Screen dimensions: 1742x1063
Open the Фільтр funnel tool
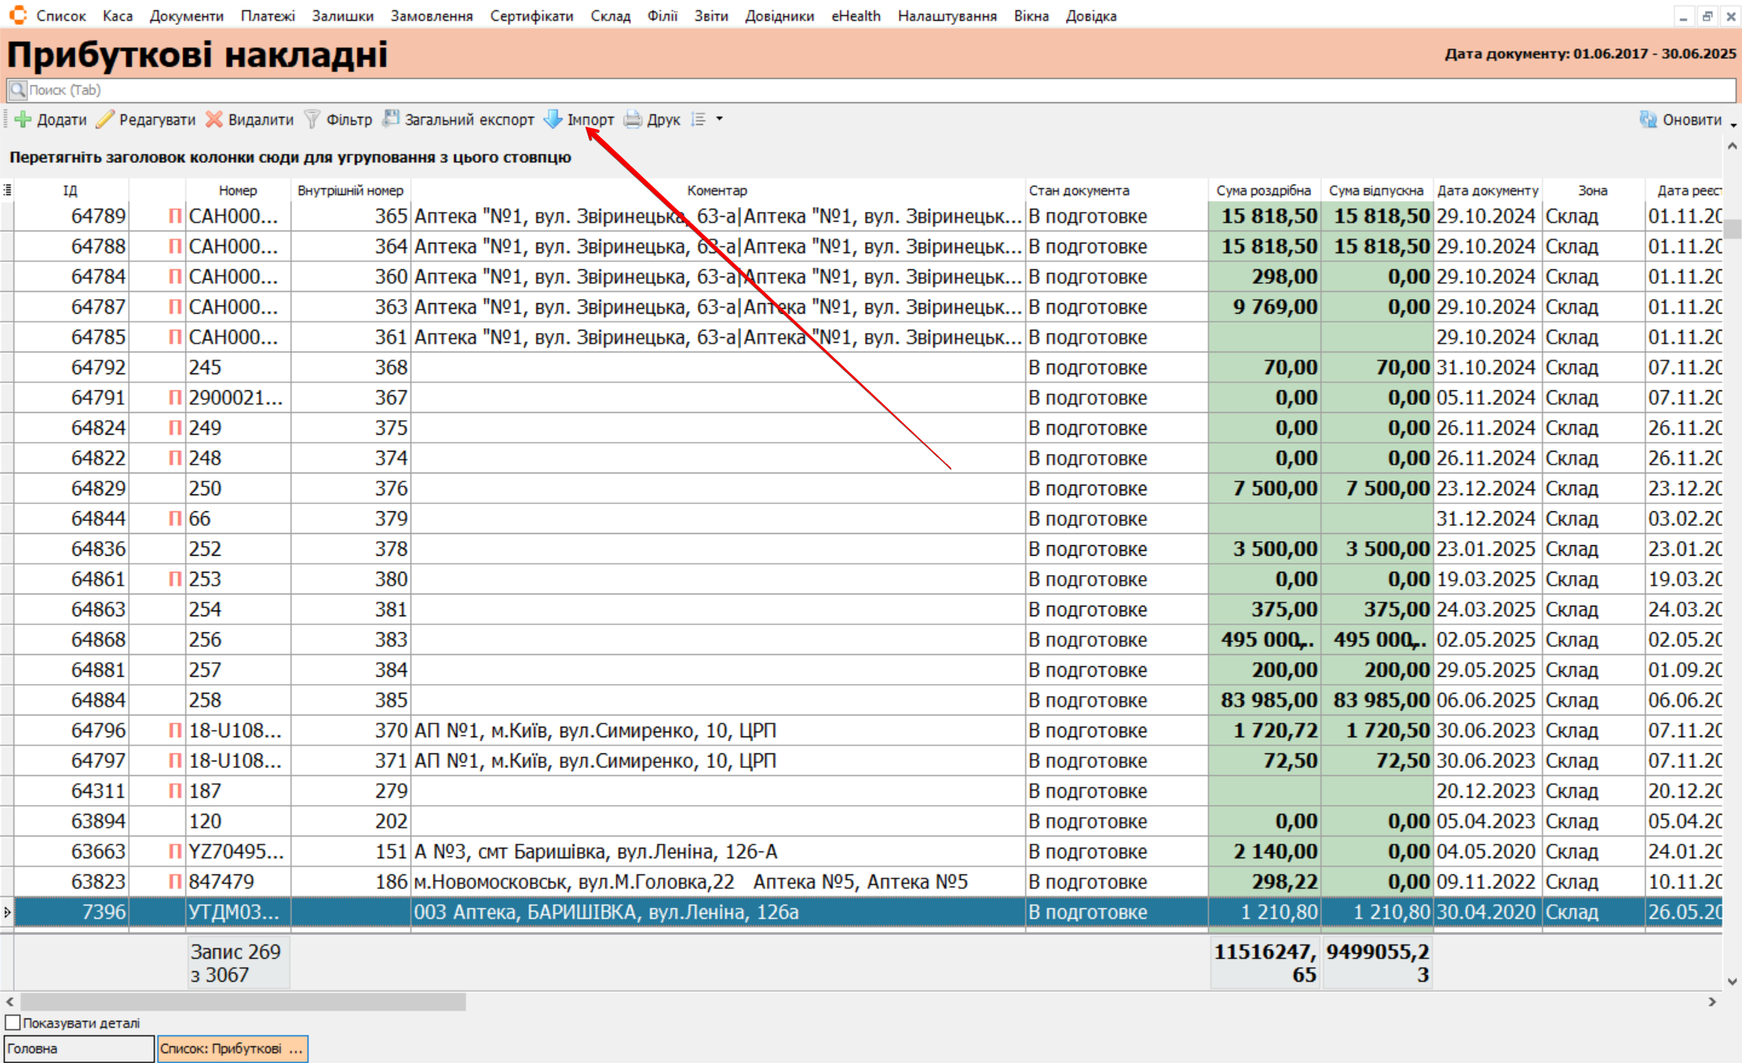[x=312, y=119]
